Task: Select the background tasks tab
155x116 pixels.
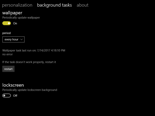Action: point(54,5)
